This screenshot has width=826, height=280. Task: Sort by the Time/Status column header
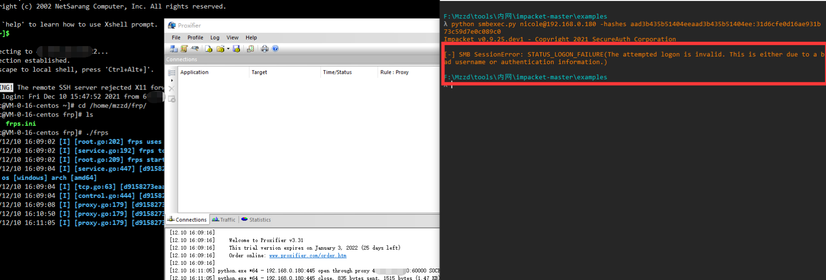(349, 72)
